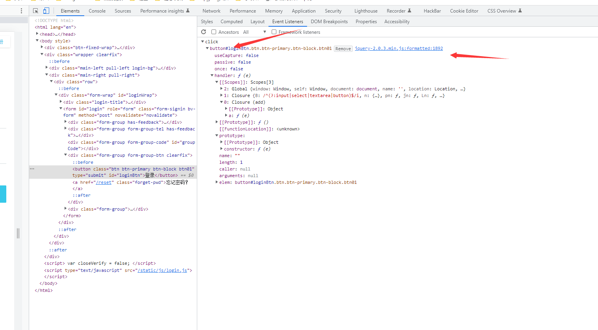Screen dimensions: 598x330
Task: Switch to the Styles sub-tab
Action: [x=207, y=22]
